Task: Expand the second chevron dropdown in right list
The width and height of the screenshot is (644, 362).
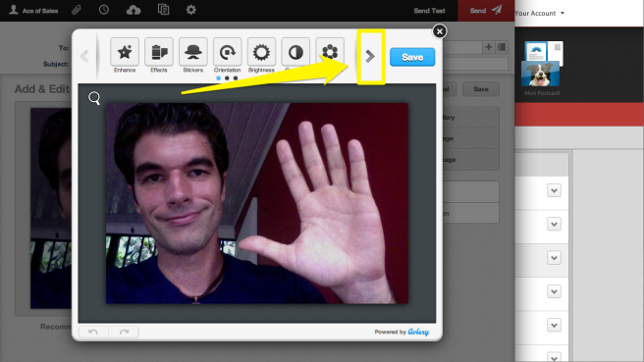Action: (x=554, y=224)
